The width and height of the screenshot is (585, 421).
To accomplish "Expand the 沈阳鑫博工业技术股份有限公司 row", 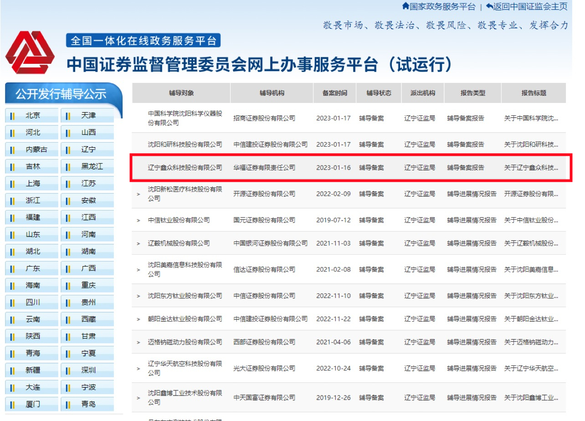I will click(139, 398).
